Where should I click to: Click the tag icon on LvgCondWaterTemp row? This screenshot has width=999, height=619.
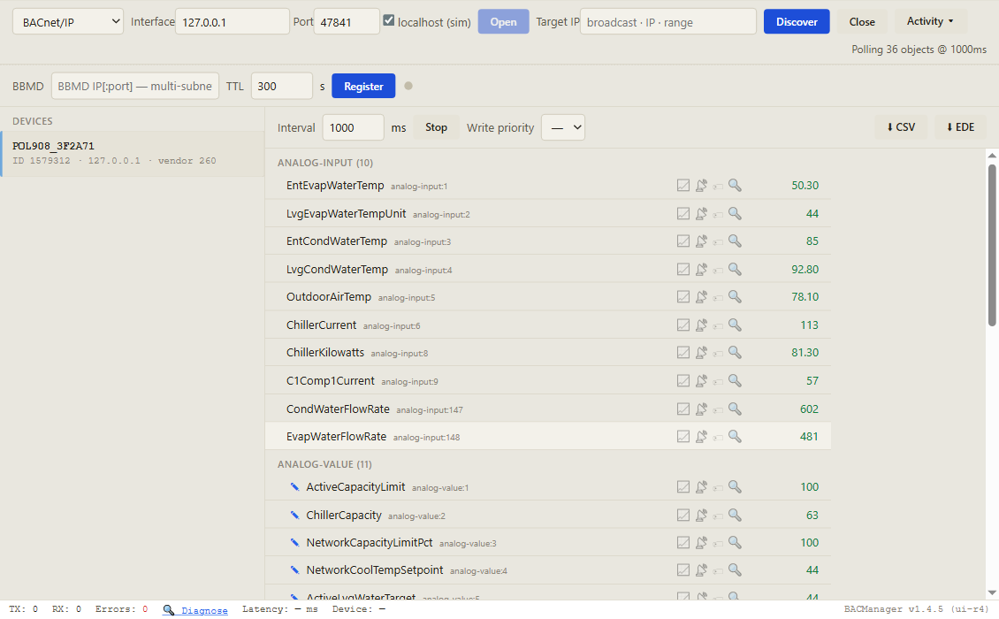[x=718, y=271]
